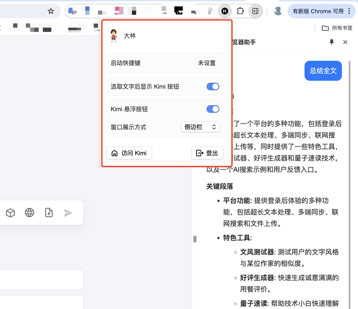
Task: Open the Extensions puzzle-piece menu
Action: (x=240, y=11)
